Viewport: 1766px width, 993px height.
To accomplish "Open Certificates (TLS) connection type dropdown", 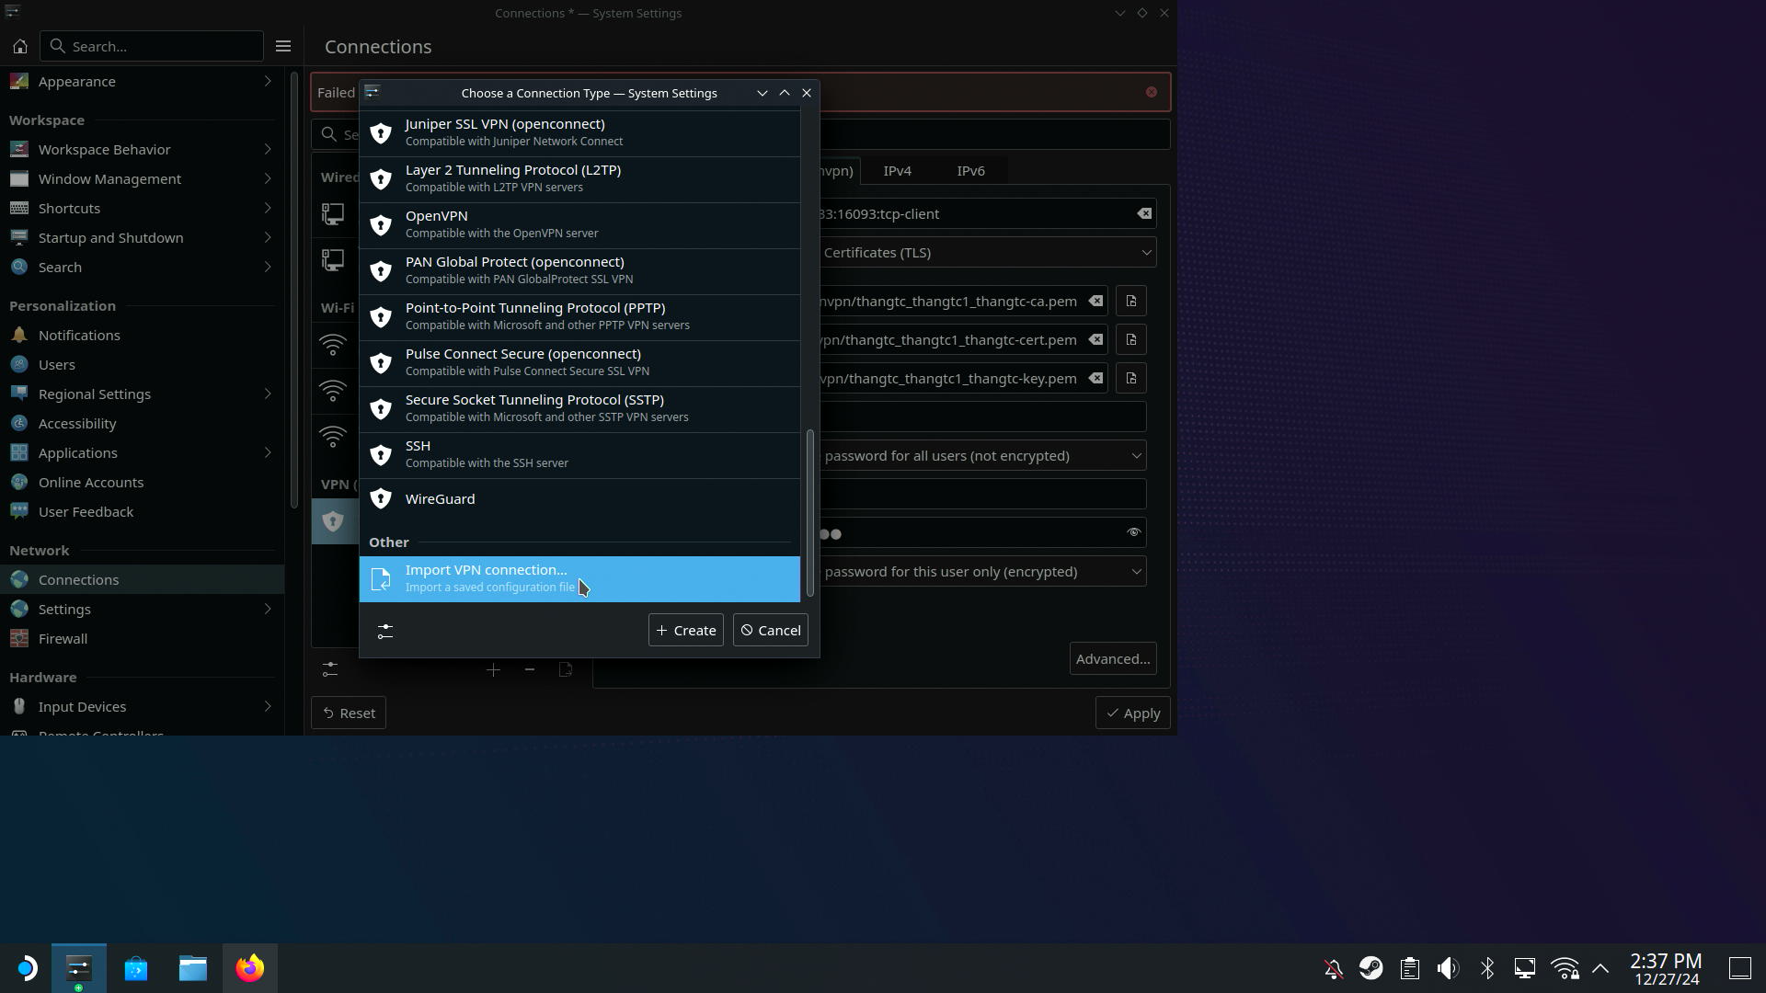I will pos(988,252).
